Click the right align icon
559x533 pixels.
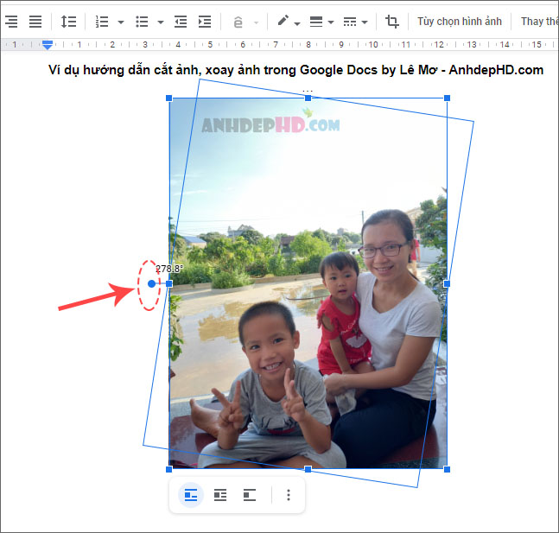click(11, 22)
